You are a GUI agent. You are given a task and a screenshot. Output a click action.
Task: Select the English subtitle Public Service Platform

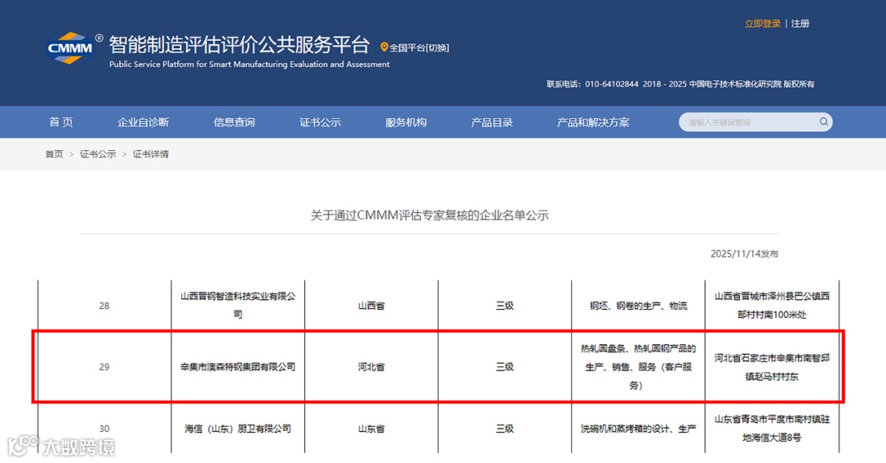point(249,65)
